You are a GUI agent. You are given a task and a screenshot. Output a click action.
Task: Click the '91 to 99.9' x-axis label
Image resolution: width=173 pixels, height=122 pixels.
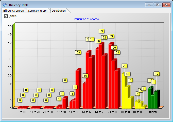pyautogui.click(x=139, y=112)
